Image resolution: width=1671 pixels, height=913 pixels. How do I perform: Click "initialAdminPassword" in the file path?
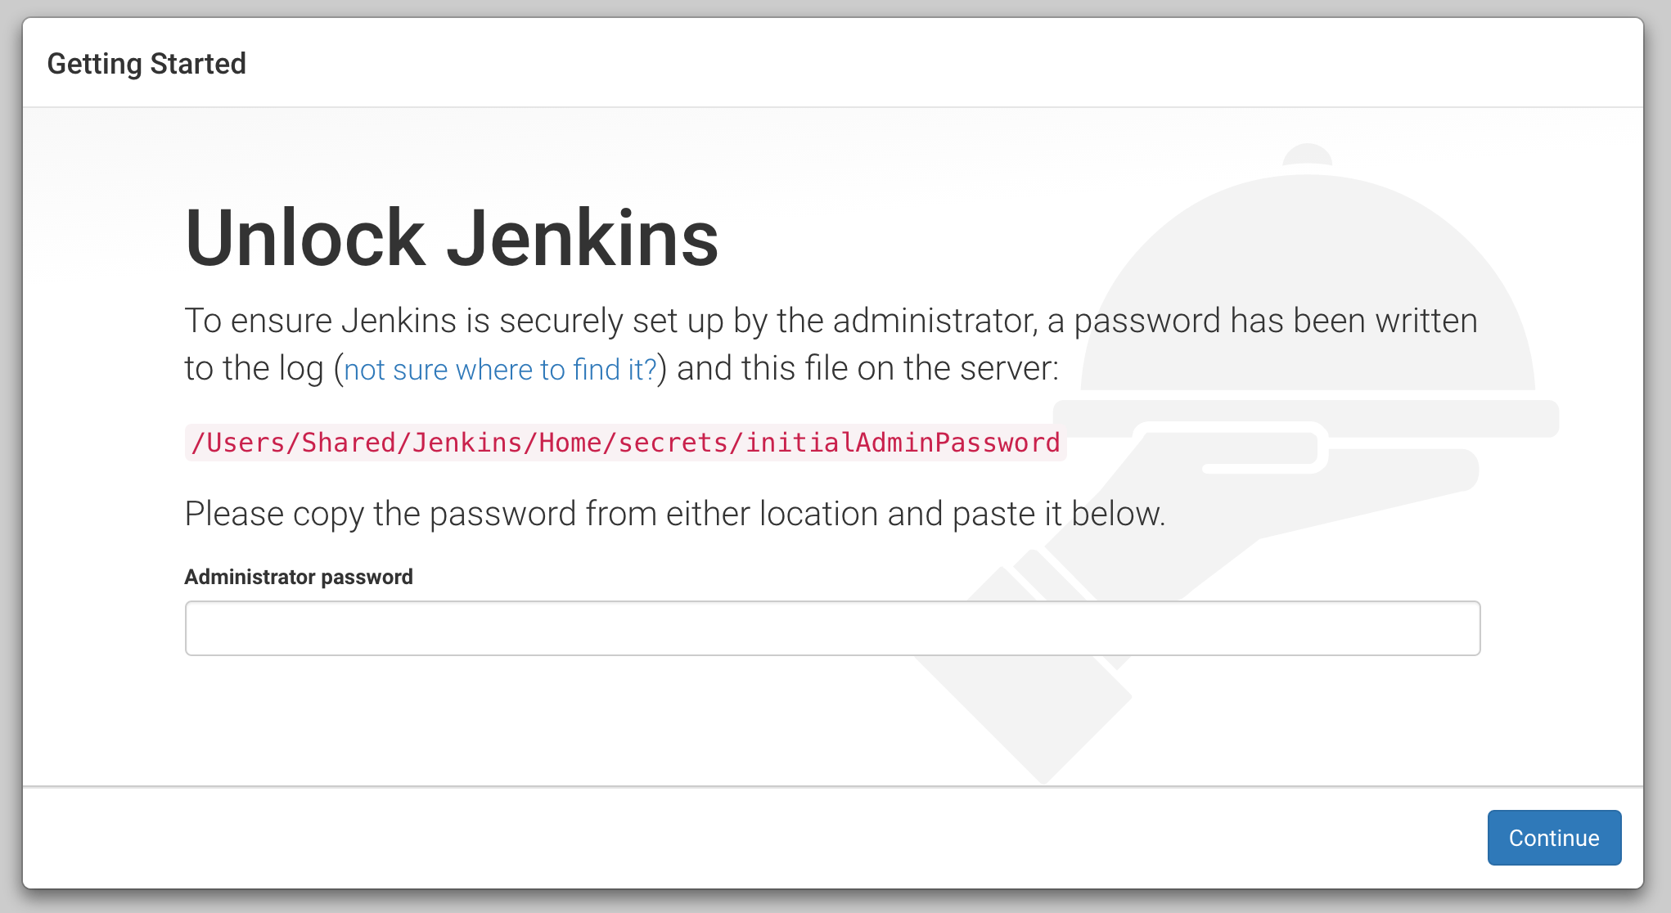[x=902, y=443]
